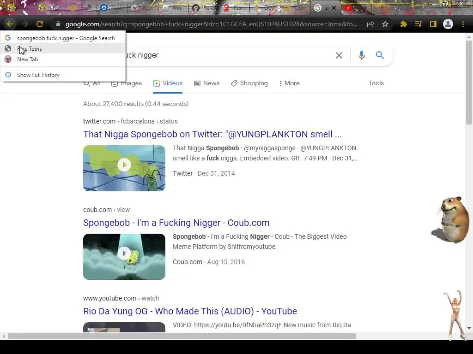
Task: Submit search with the magnifier icon
Action: pyautogui.click(x=380, y=55)
